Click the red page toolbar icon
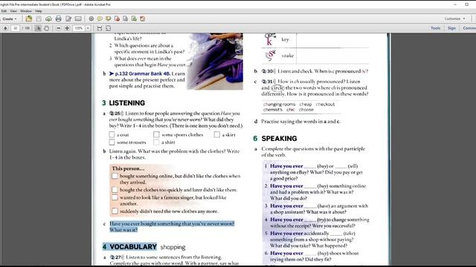Viewport: 476px width, 267px height. click(x=117, y=19)
